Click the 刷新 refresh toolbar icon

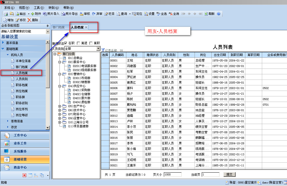206,14
